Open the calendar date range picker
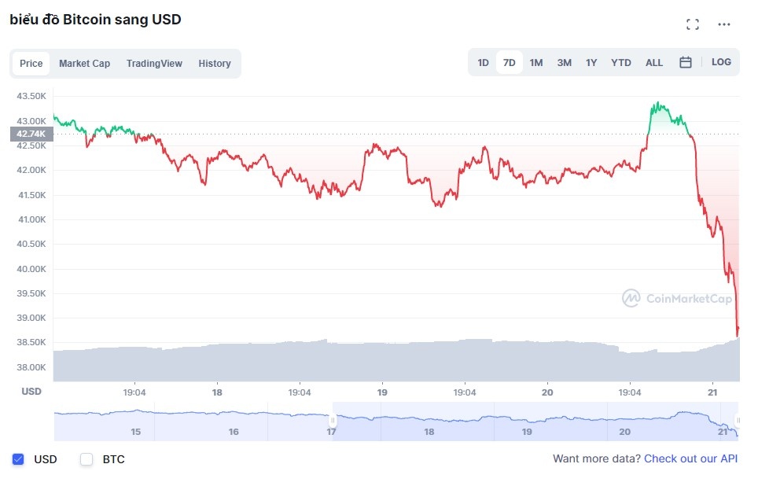Screen dimensions: 758x486 click(x=685, y=62)
